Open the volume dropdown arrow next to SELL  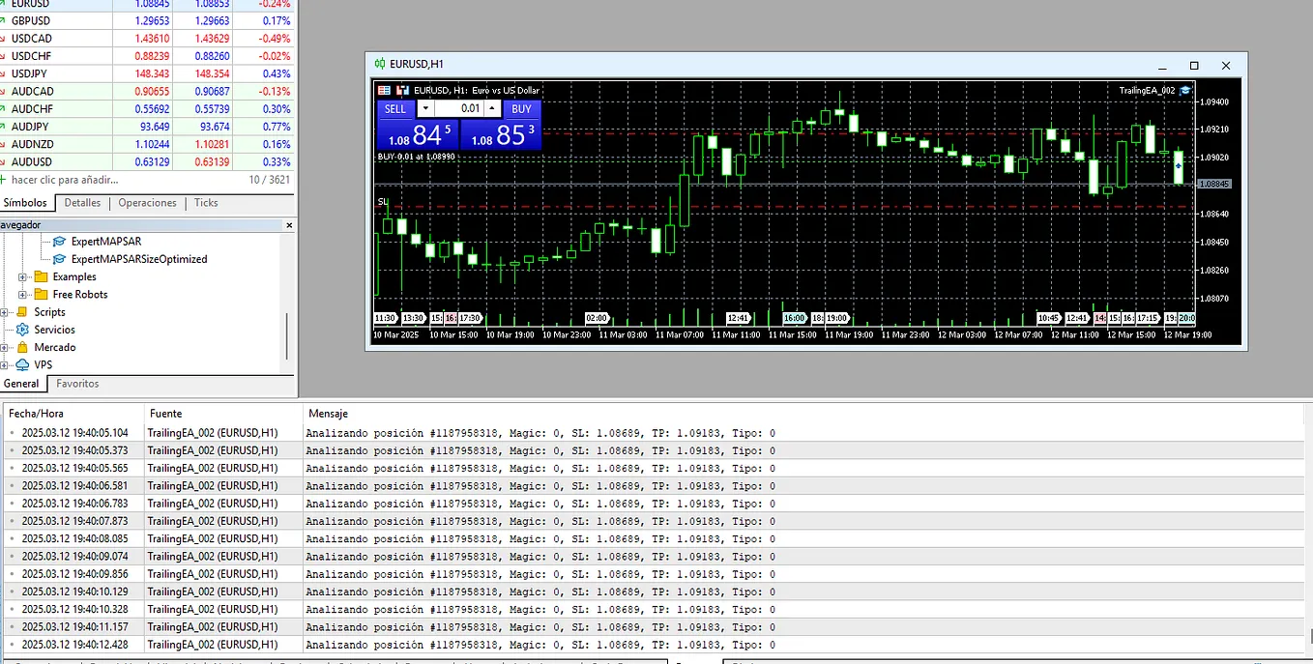[425, 109]
